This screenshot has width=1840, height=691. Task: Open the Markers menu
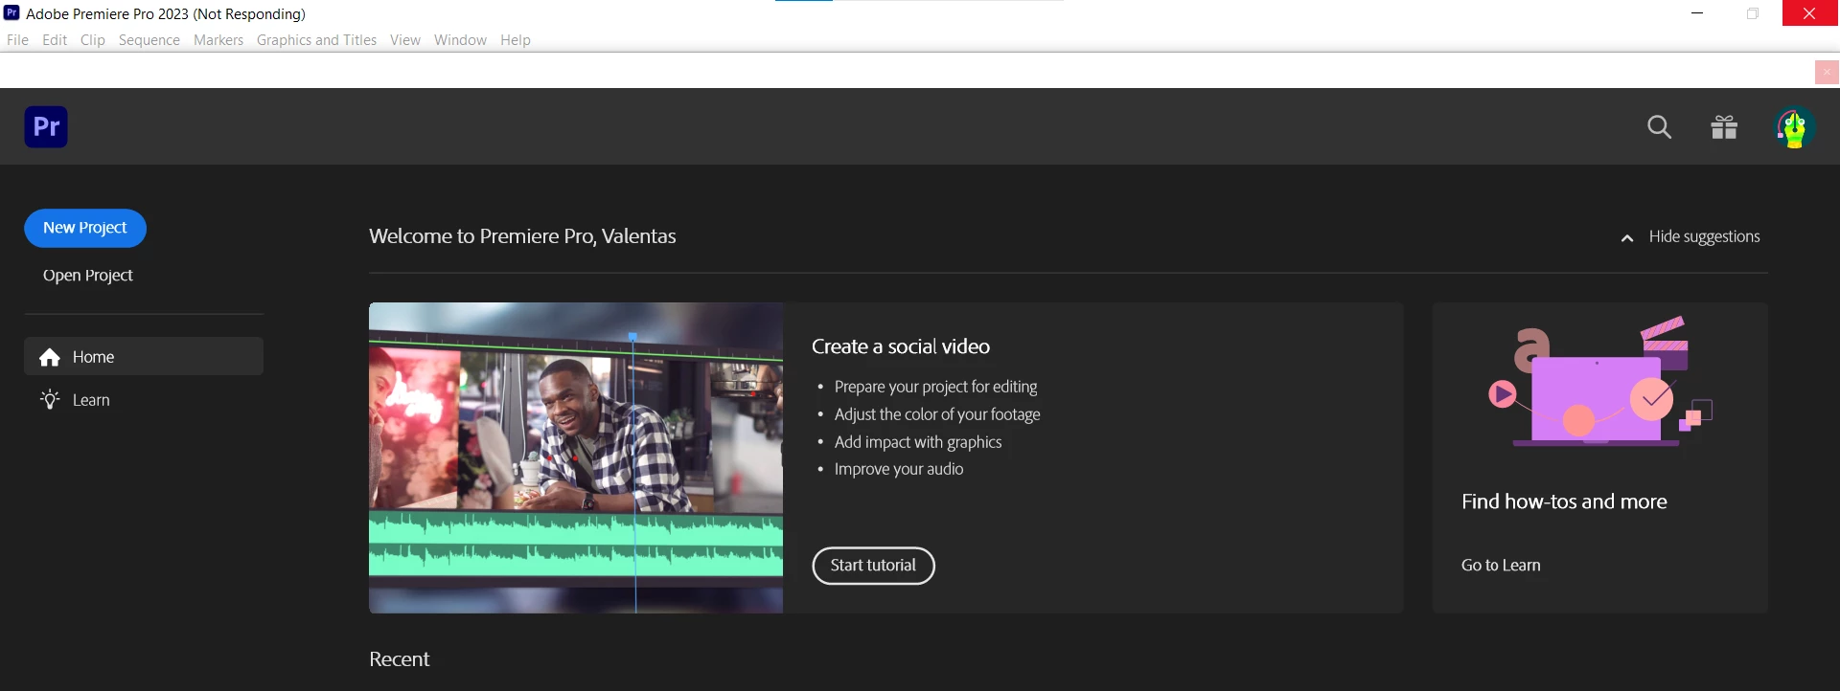[x=218, y=40]
